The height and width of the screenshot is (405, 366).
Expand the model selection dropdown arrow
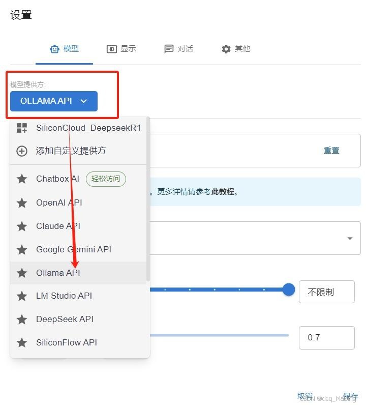350,238
